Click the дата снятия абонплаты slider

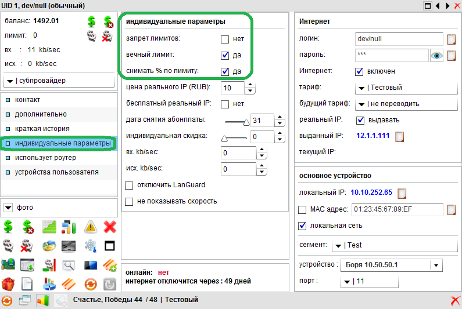pos(237,121)
